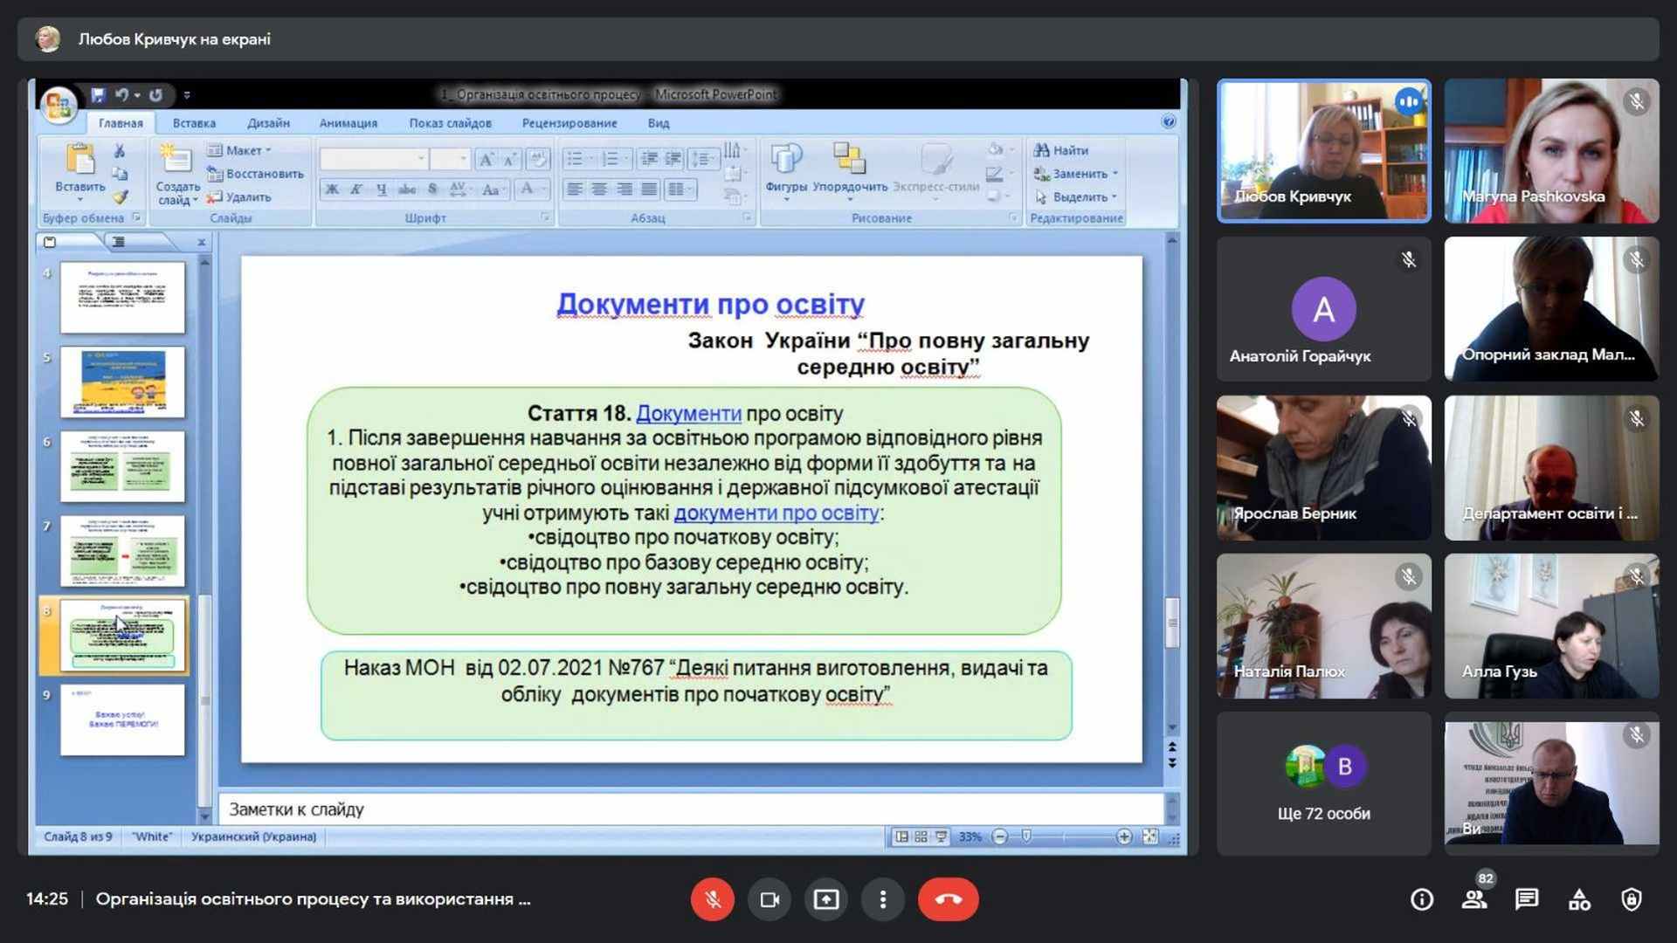
Task: Adjust the PowerPoint zoom slider
Action: tap(1027, 836)
